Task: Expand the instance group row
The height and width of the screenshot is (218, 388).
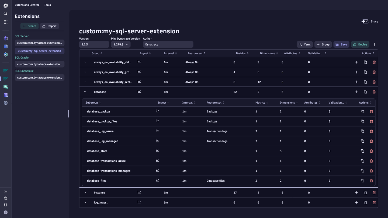Action: coord(85,192)
